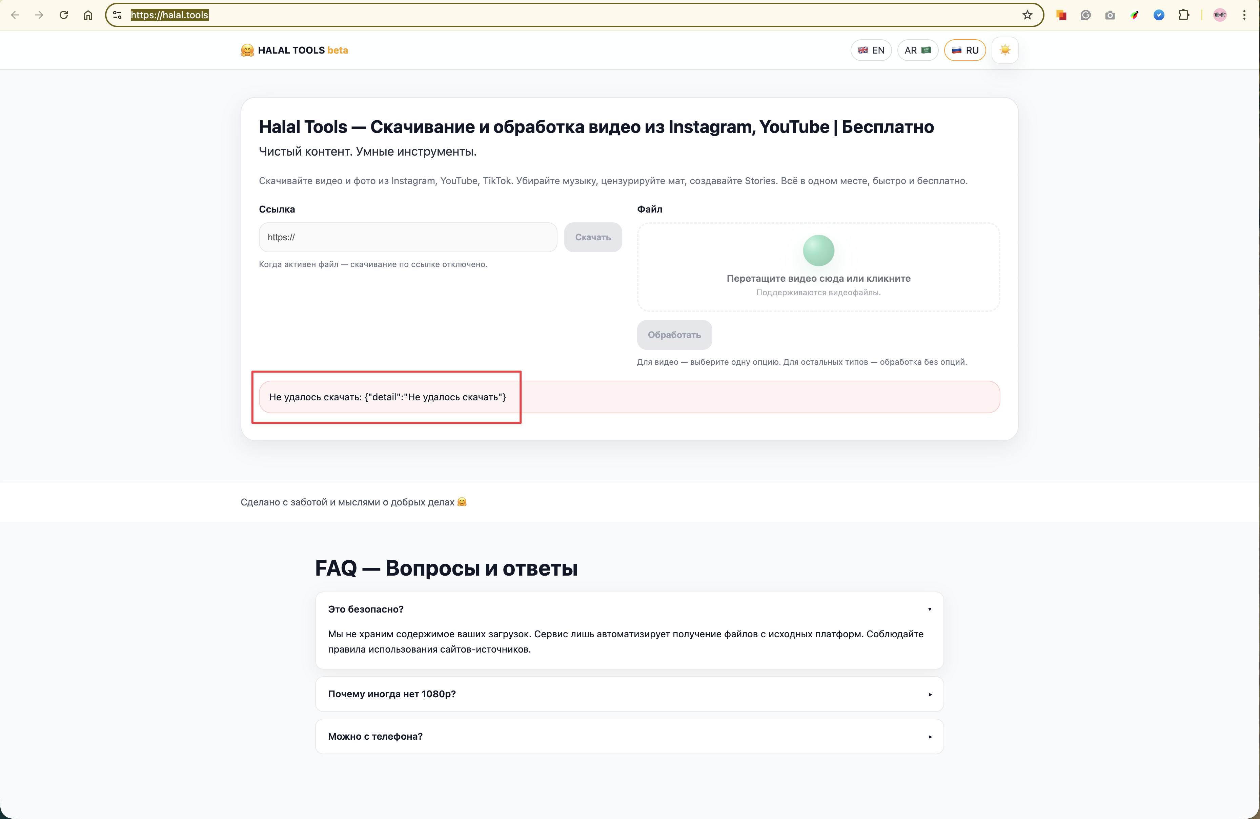
Task: Click the blue checkmark extension icon
Action: click(1158, 15)
